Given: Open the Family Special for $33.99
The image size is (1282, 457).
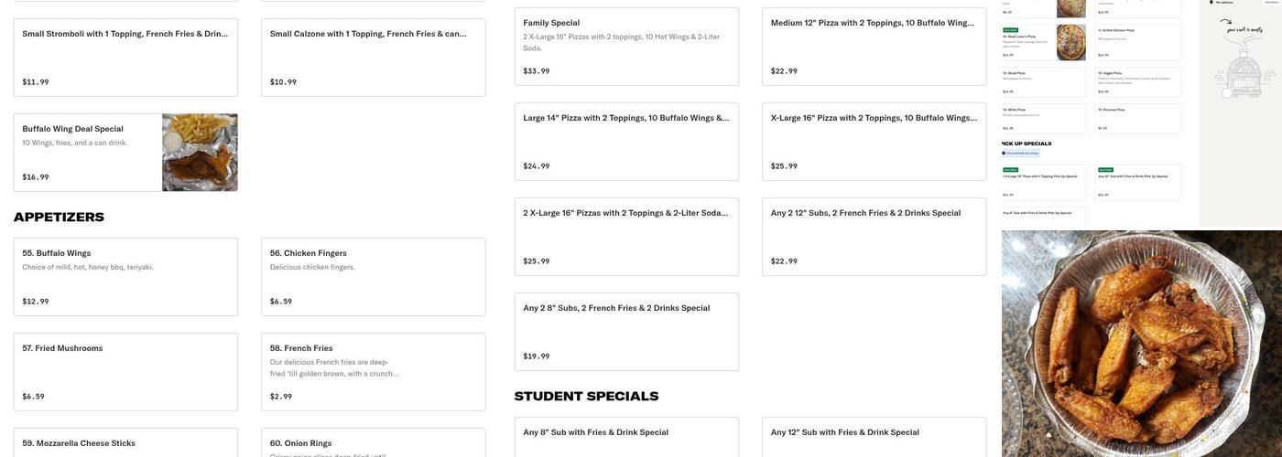Looking at the screenshot, I should [626, 46].
